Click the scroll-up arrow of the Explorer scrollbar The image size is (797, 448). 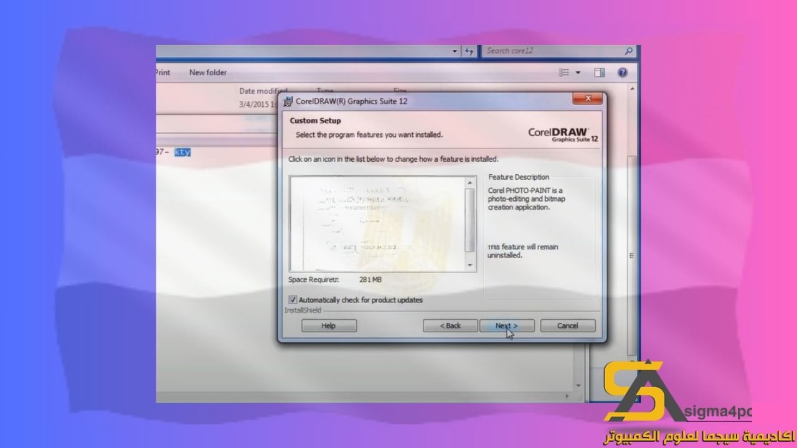(x=633, y=89)
